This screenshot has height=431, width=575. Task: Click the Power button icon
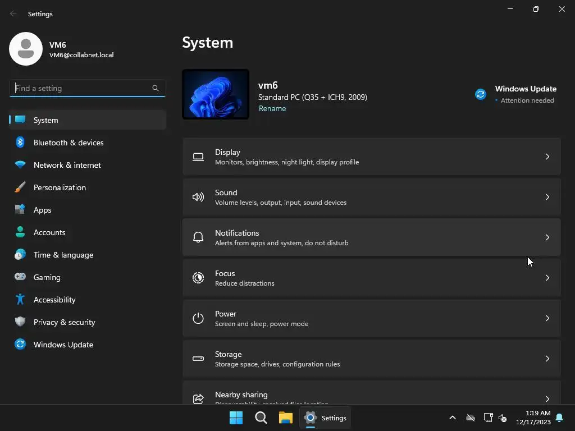click(198, 318)
